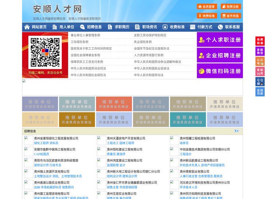Screen dimensions: 265x199
Task: Open 人力资源市场暂行条例 link
Action: [x=149, y=55]
